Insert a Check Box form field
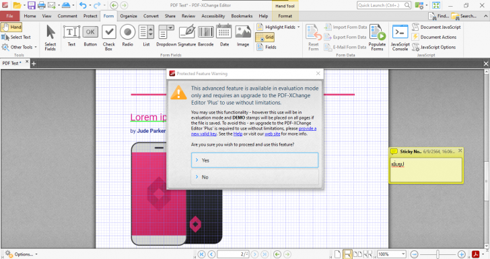Viewport: 490px width, 259px height. (109, 38)
